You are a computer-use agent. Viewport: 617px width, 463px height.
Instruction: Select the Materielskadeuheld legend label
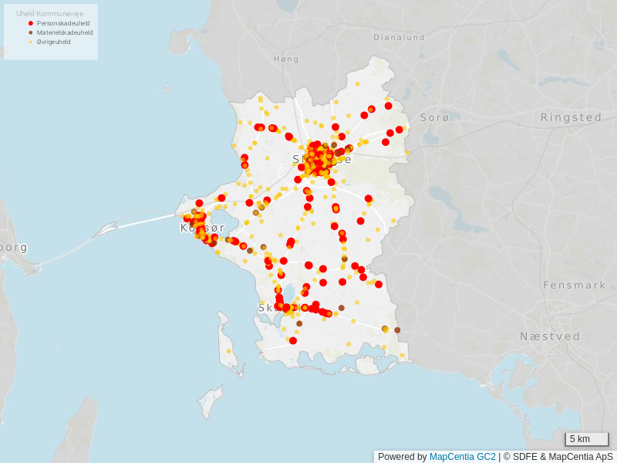tap(65, 33)
